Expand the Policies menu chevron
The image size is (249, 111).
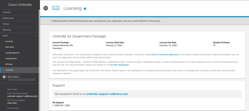tap(37, 24)
